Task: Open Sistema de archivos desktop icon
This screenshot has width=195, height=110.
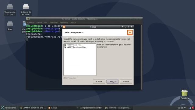Action: coord(26,10)
